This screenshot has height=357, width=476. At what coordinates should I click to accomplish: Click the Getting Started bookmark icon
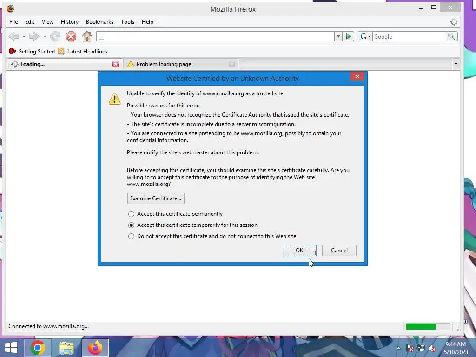(x=12, y=51)
